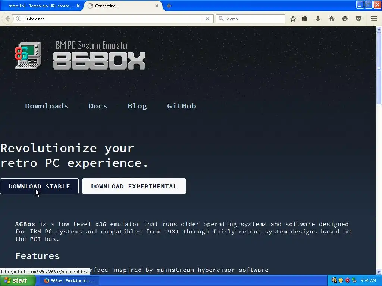Select the Connecting... tab
This screenshot has width=382, height=286.
(x=123, y=6)
